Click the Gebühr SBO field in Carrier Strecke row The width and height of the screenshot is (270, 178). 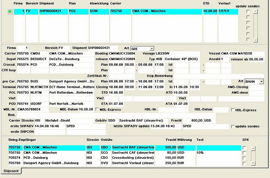click(x=113, y=121)
